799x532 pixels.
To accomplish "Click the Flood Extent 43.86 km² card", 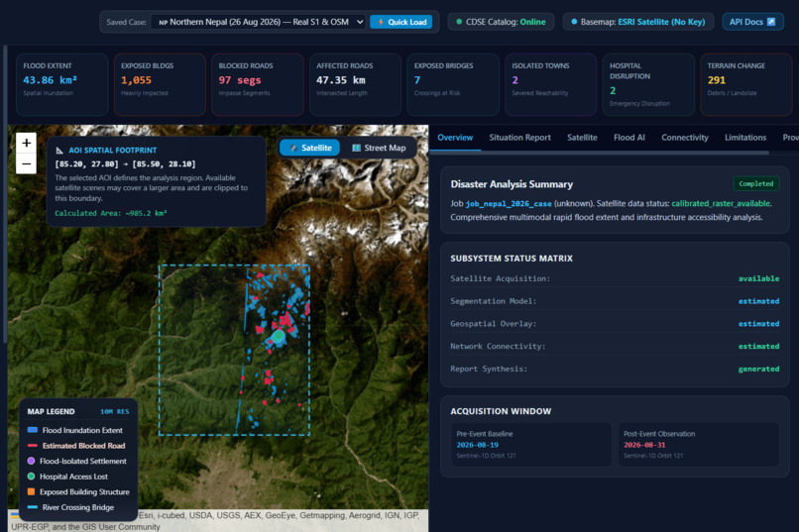I will tap(61, 84).
